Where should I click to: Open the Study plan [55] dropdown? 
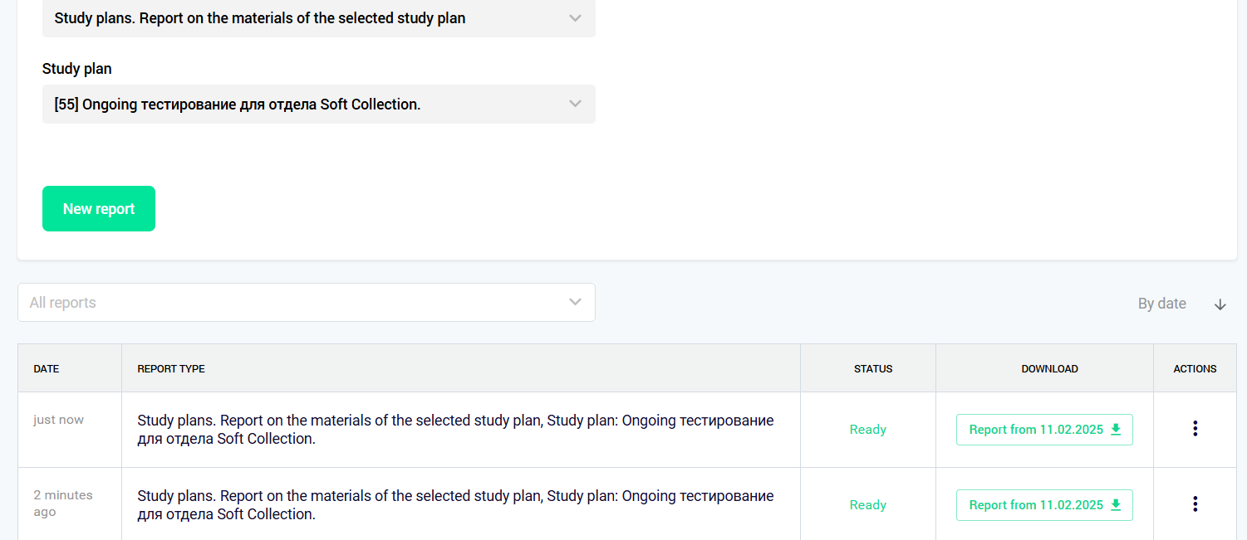point(319,105)
